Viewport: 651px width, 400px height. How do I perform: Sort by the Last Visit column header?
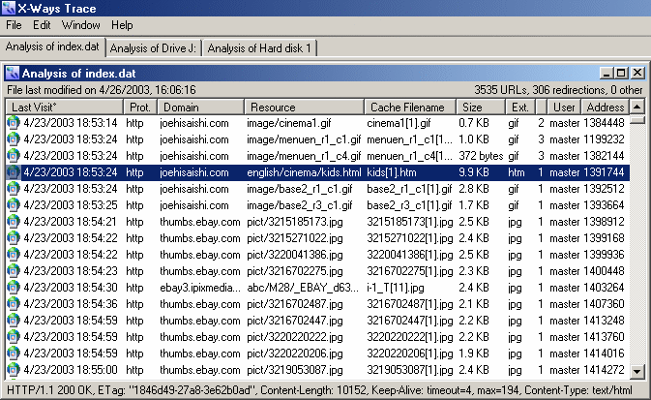[x=64, y=107]
